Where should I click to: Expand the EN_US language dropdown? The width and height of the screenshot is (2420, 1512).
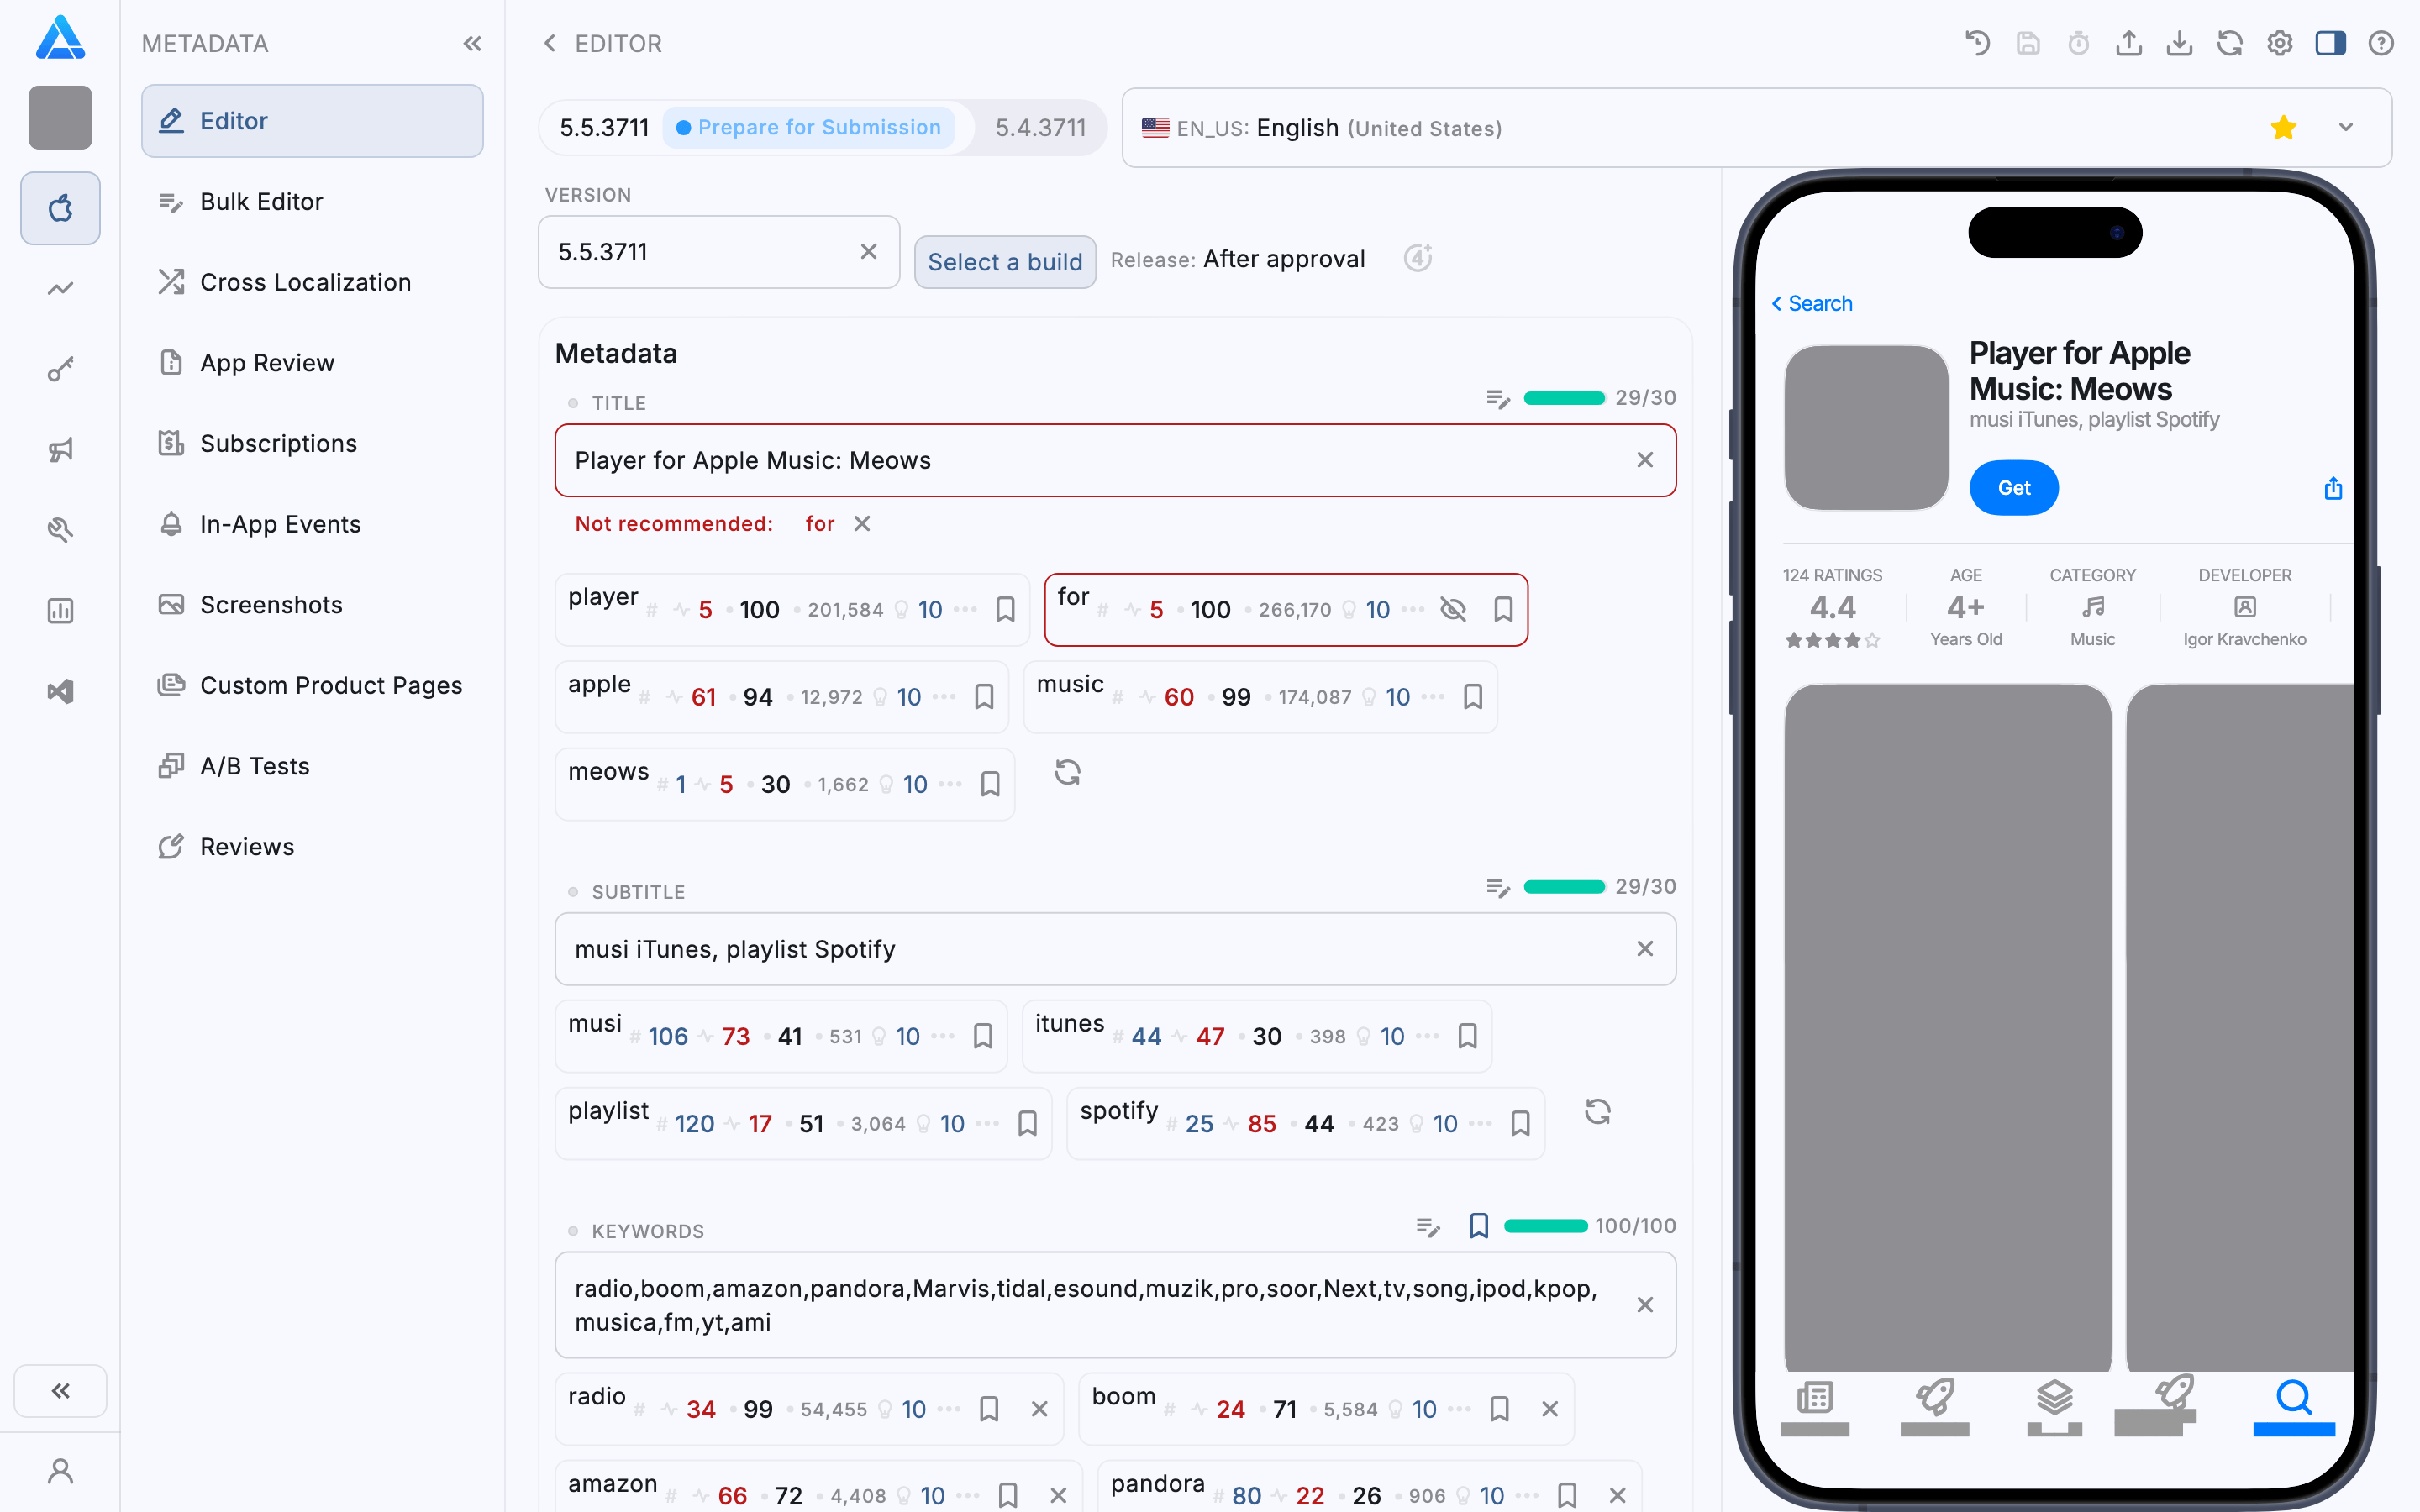(2346, 128)
